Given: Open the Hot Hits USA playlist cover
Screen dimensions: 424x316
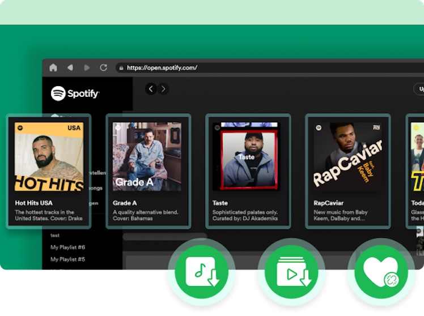Looking at the screenshot, I should click(x=49, y=157).
